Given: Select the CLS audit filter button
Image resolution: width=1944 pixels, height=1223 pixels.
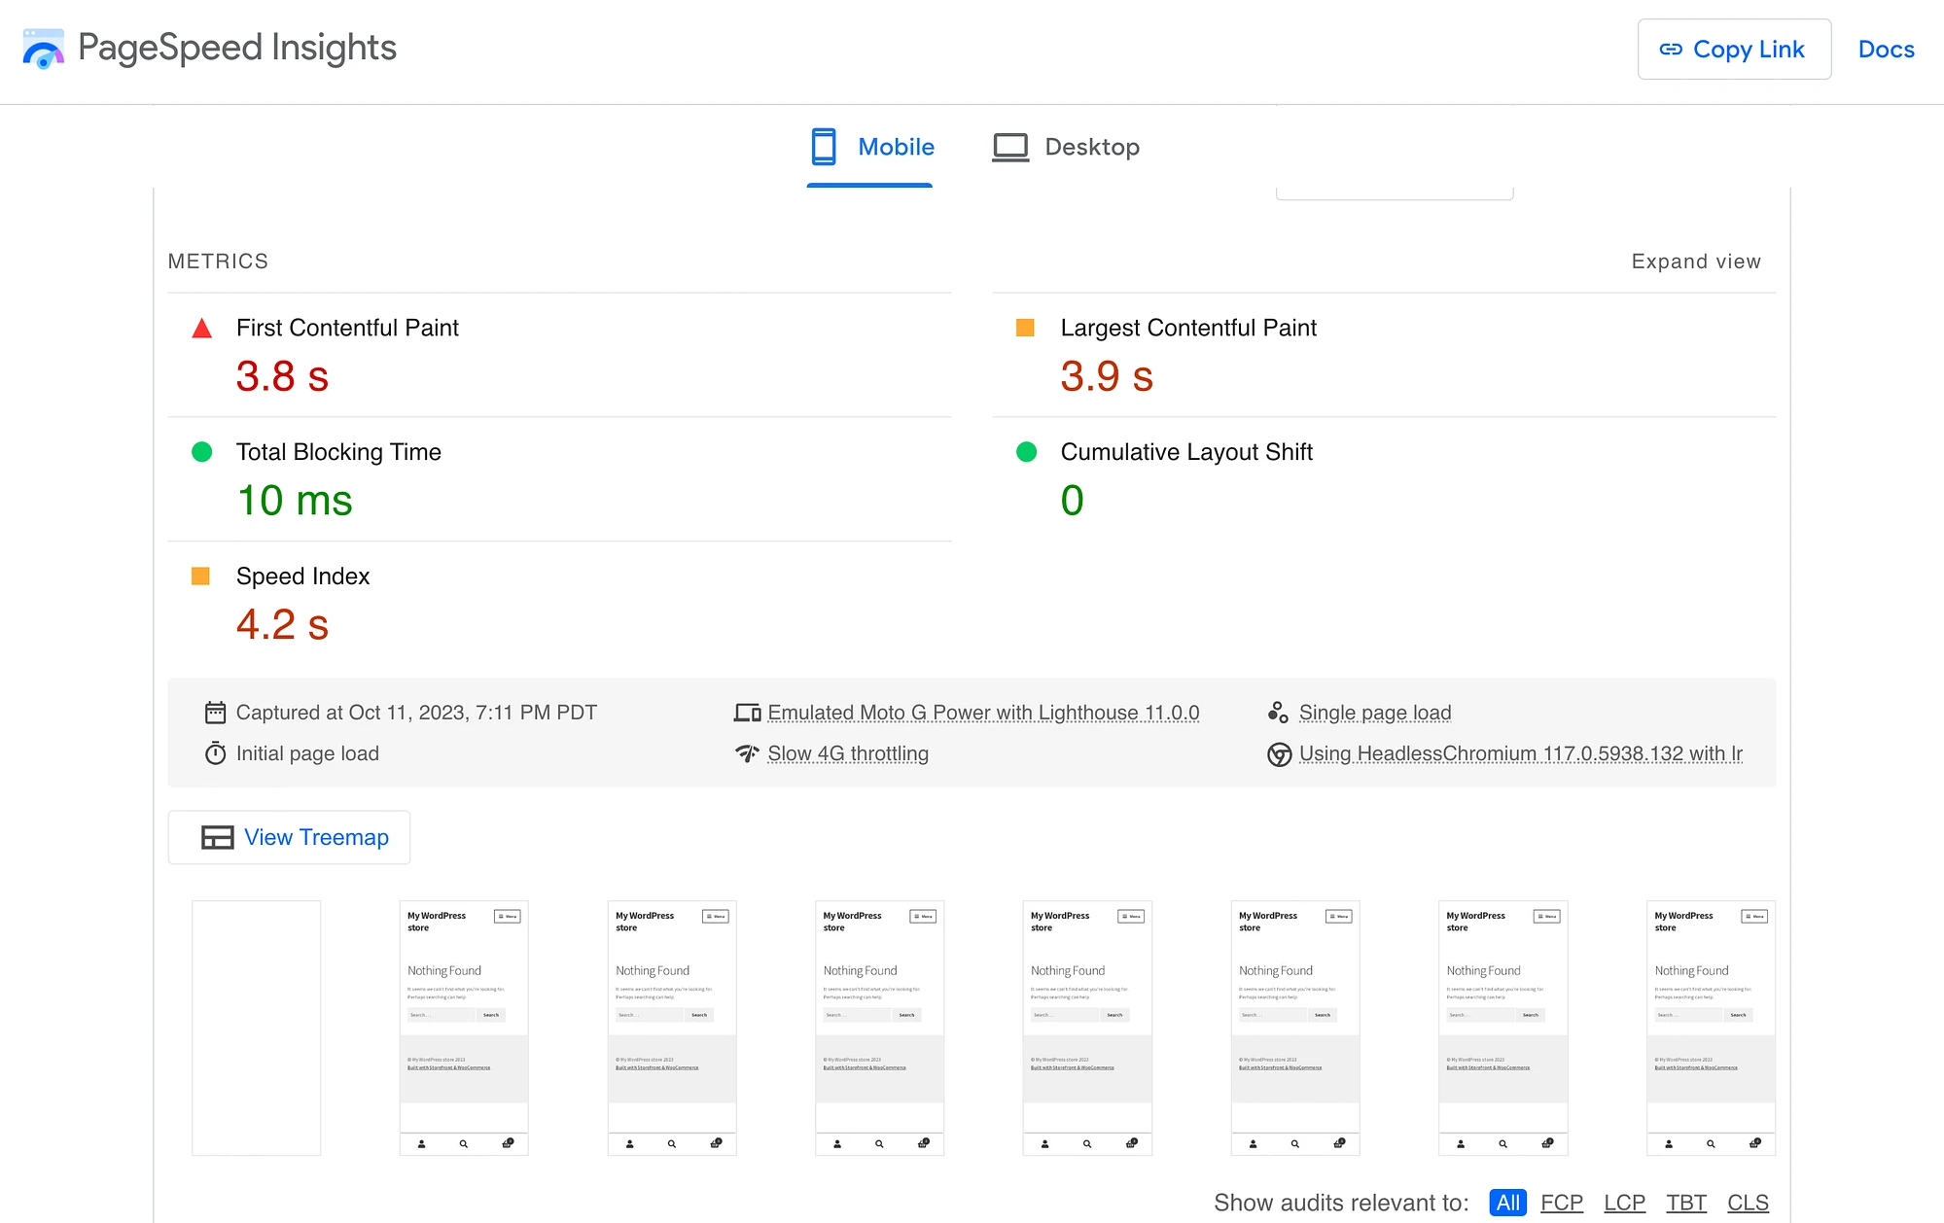Looking at the screenshot, I should pyautogui.click(x=1753, y=1204).
